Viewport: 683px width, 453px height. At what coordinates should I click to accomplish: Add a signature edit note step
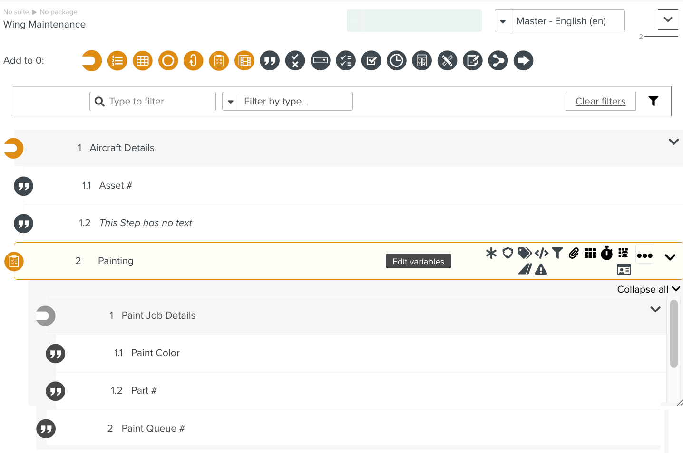(x=473, y=61)
